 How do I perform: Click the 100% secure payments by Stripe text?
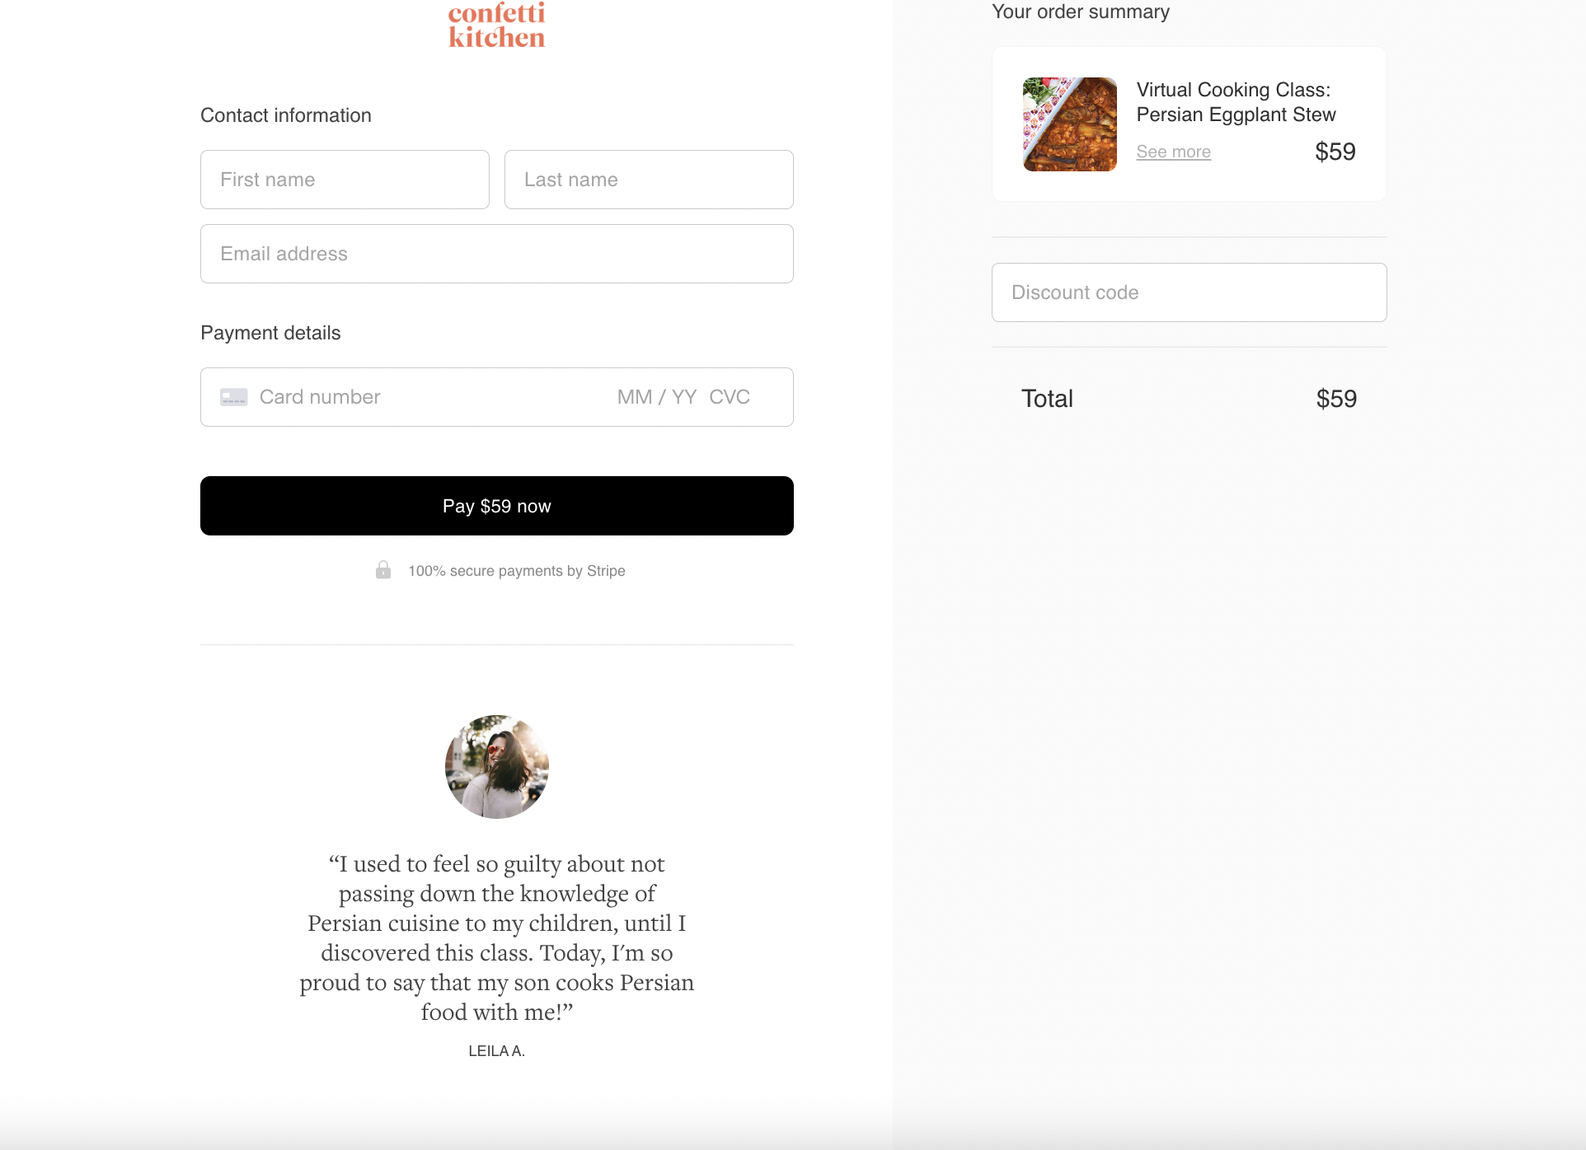click(517, 571)
